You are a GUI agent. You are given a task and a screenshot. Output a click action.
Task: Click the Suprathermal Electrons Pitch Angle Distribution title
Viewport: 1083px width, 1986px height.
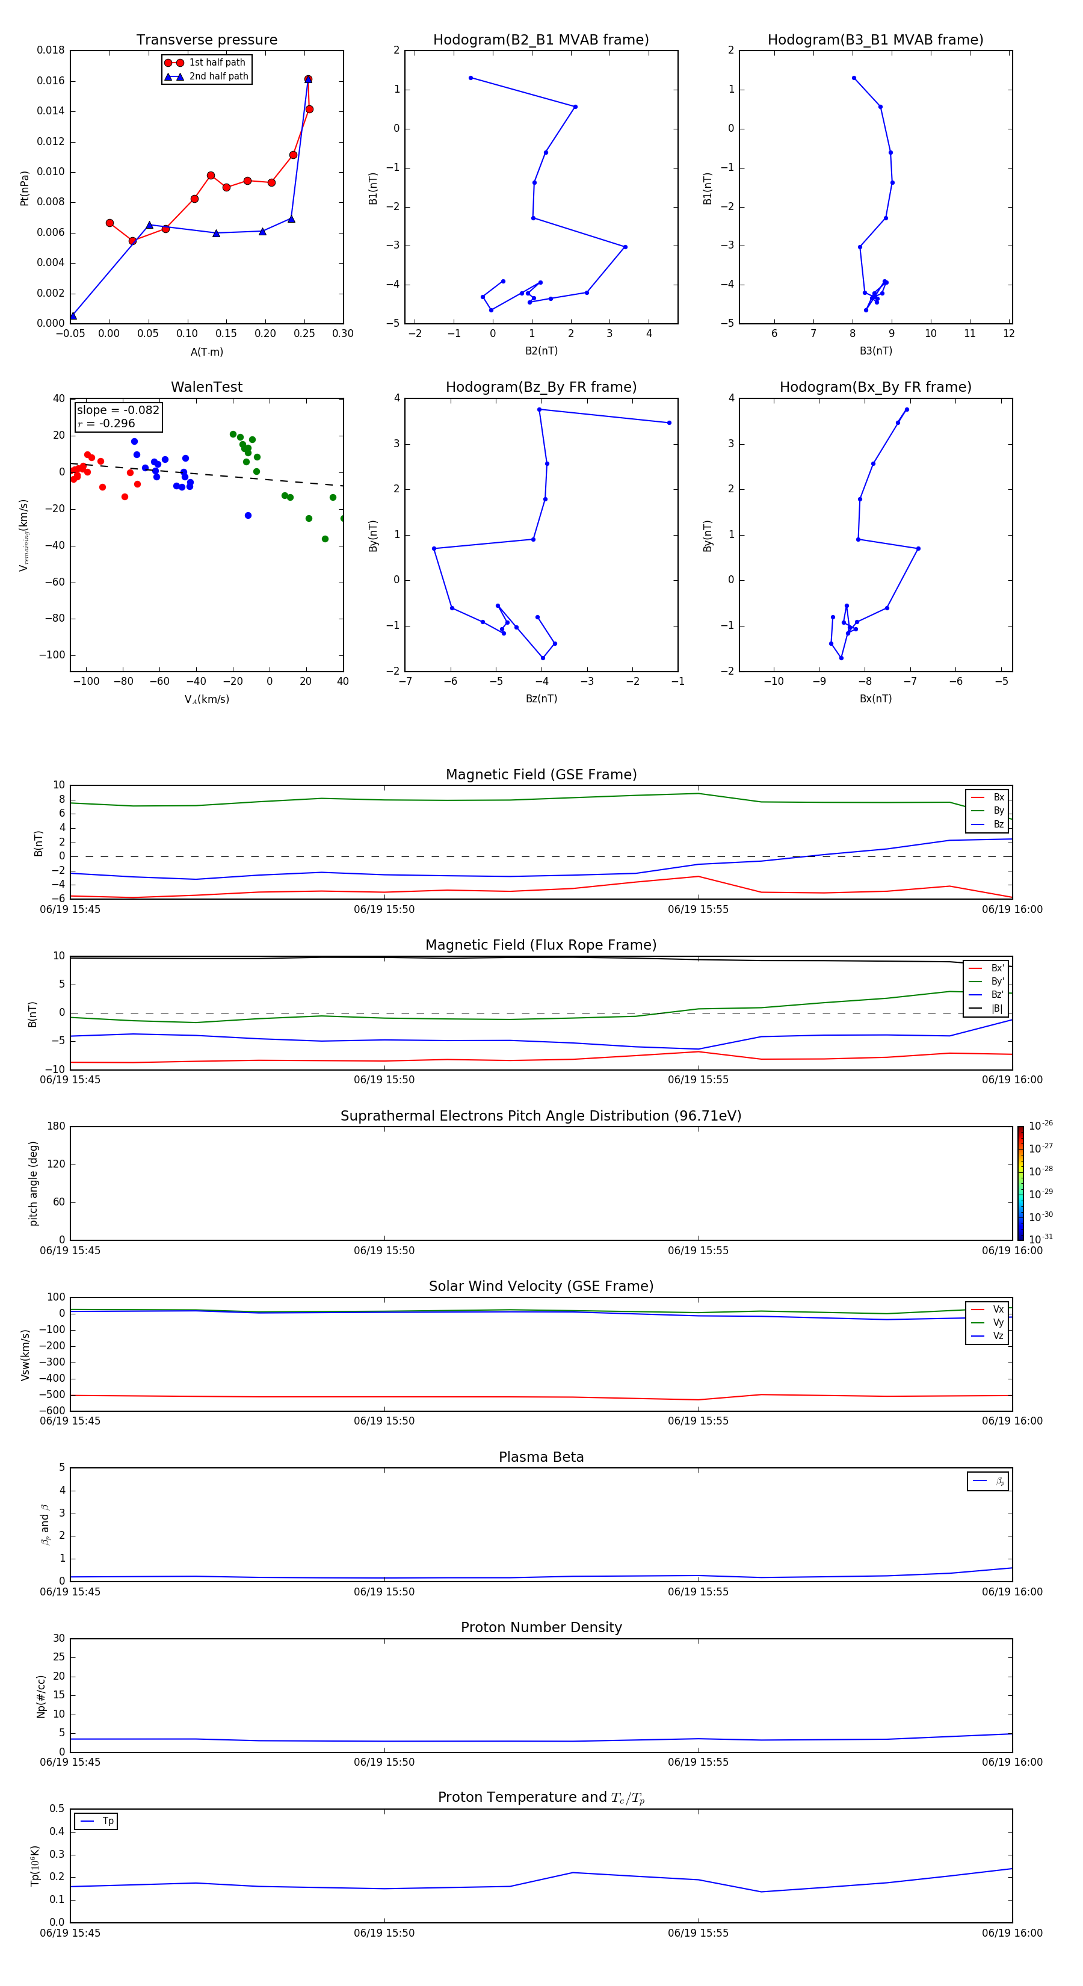pyautogui.click(x=541, y=1116)
